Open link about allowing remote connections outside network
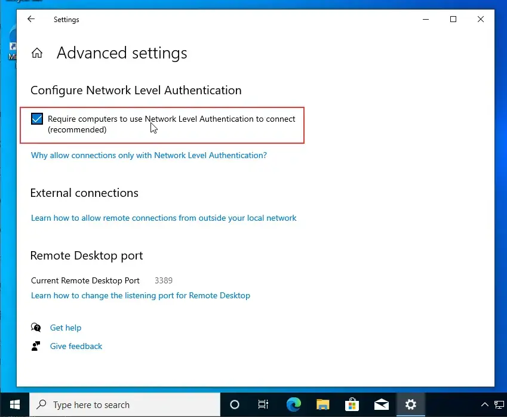This screenshot has height=417, width=507. 164,218
